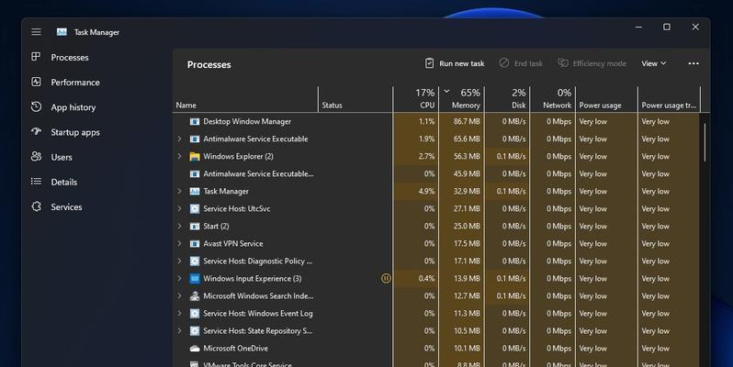
Task: Click the Performance sidebar icon
Action: [x=36, y=82]
